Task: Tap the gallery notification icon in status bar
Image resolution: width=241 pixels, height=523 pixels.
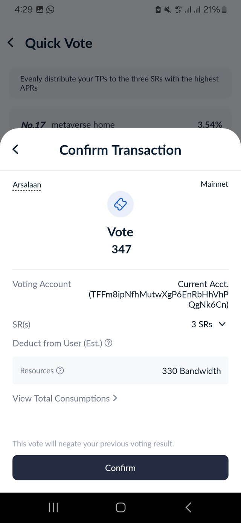Action: coord(40,9)
